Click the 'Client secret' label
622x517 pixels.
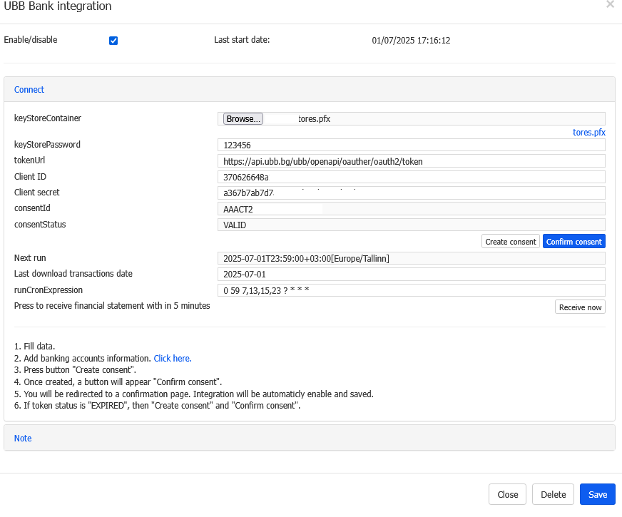(37, 193)
